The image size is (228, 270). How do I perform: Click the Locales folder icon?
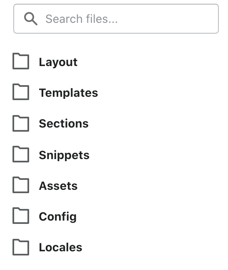(21, 247)
